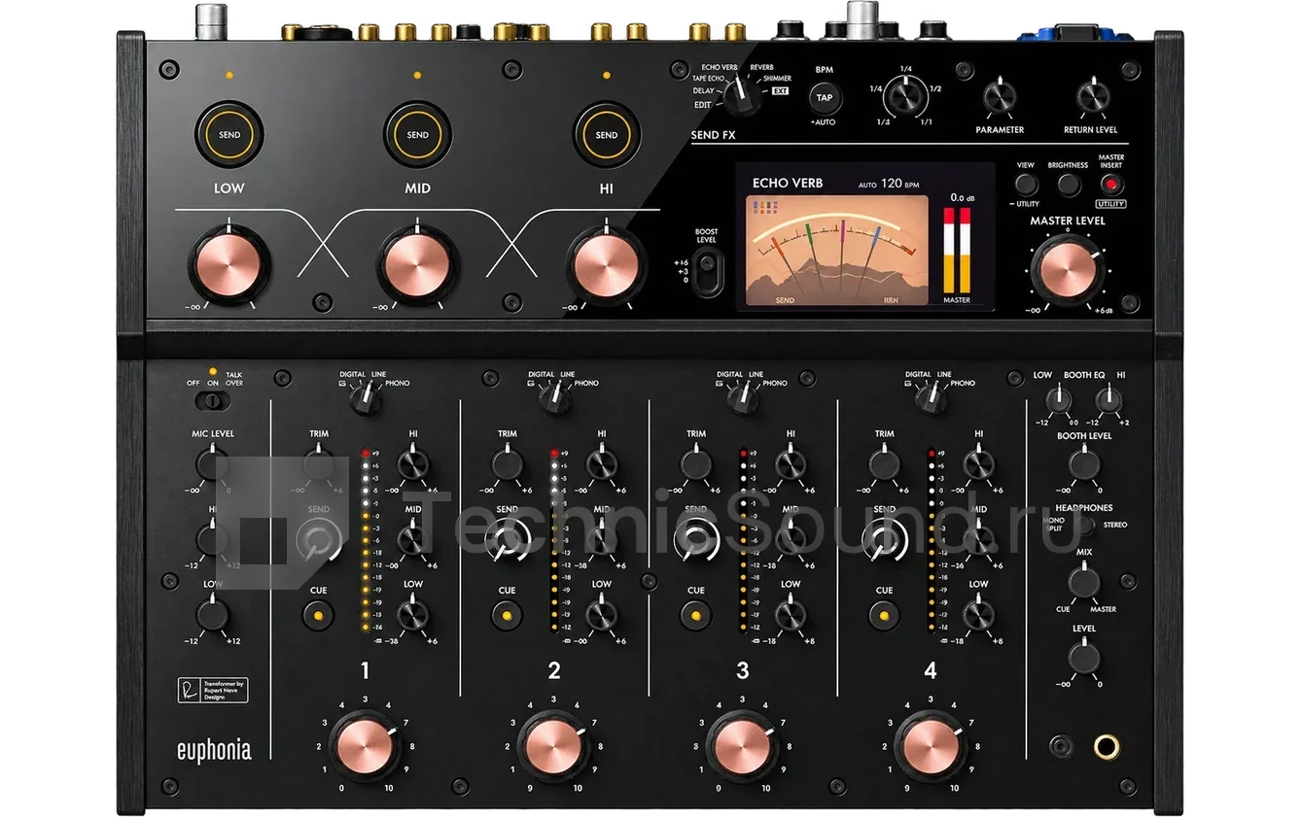1301x817 pixels.
Task: Toggle the channel 3 CUE button
Action: (x=695, y=615)
